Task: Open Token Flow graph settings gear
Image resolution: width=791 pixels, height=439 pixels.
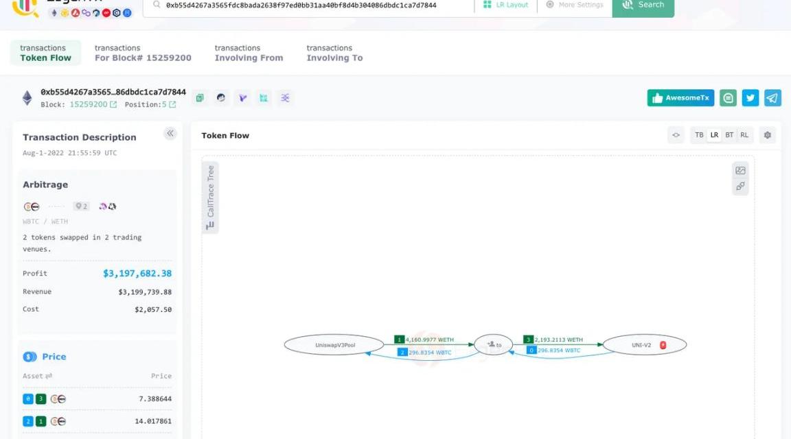Action: 768,135
